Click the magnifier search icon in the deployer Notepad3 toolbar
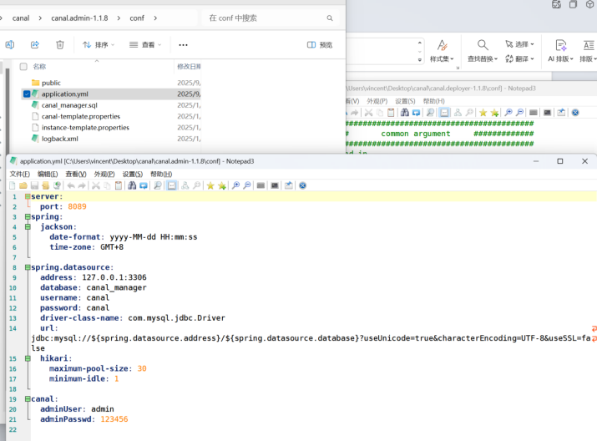597x441 pixels. coord(430,113)
